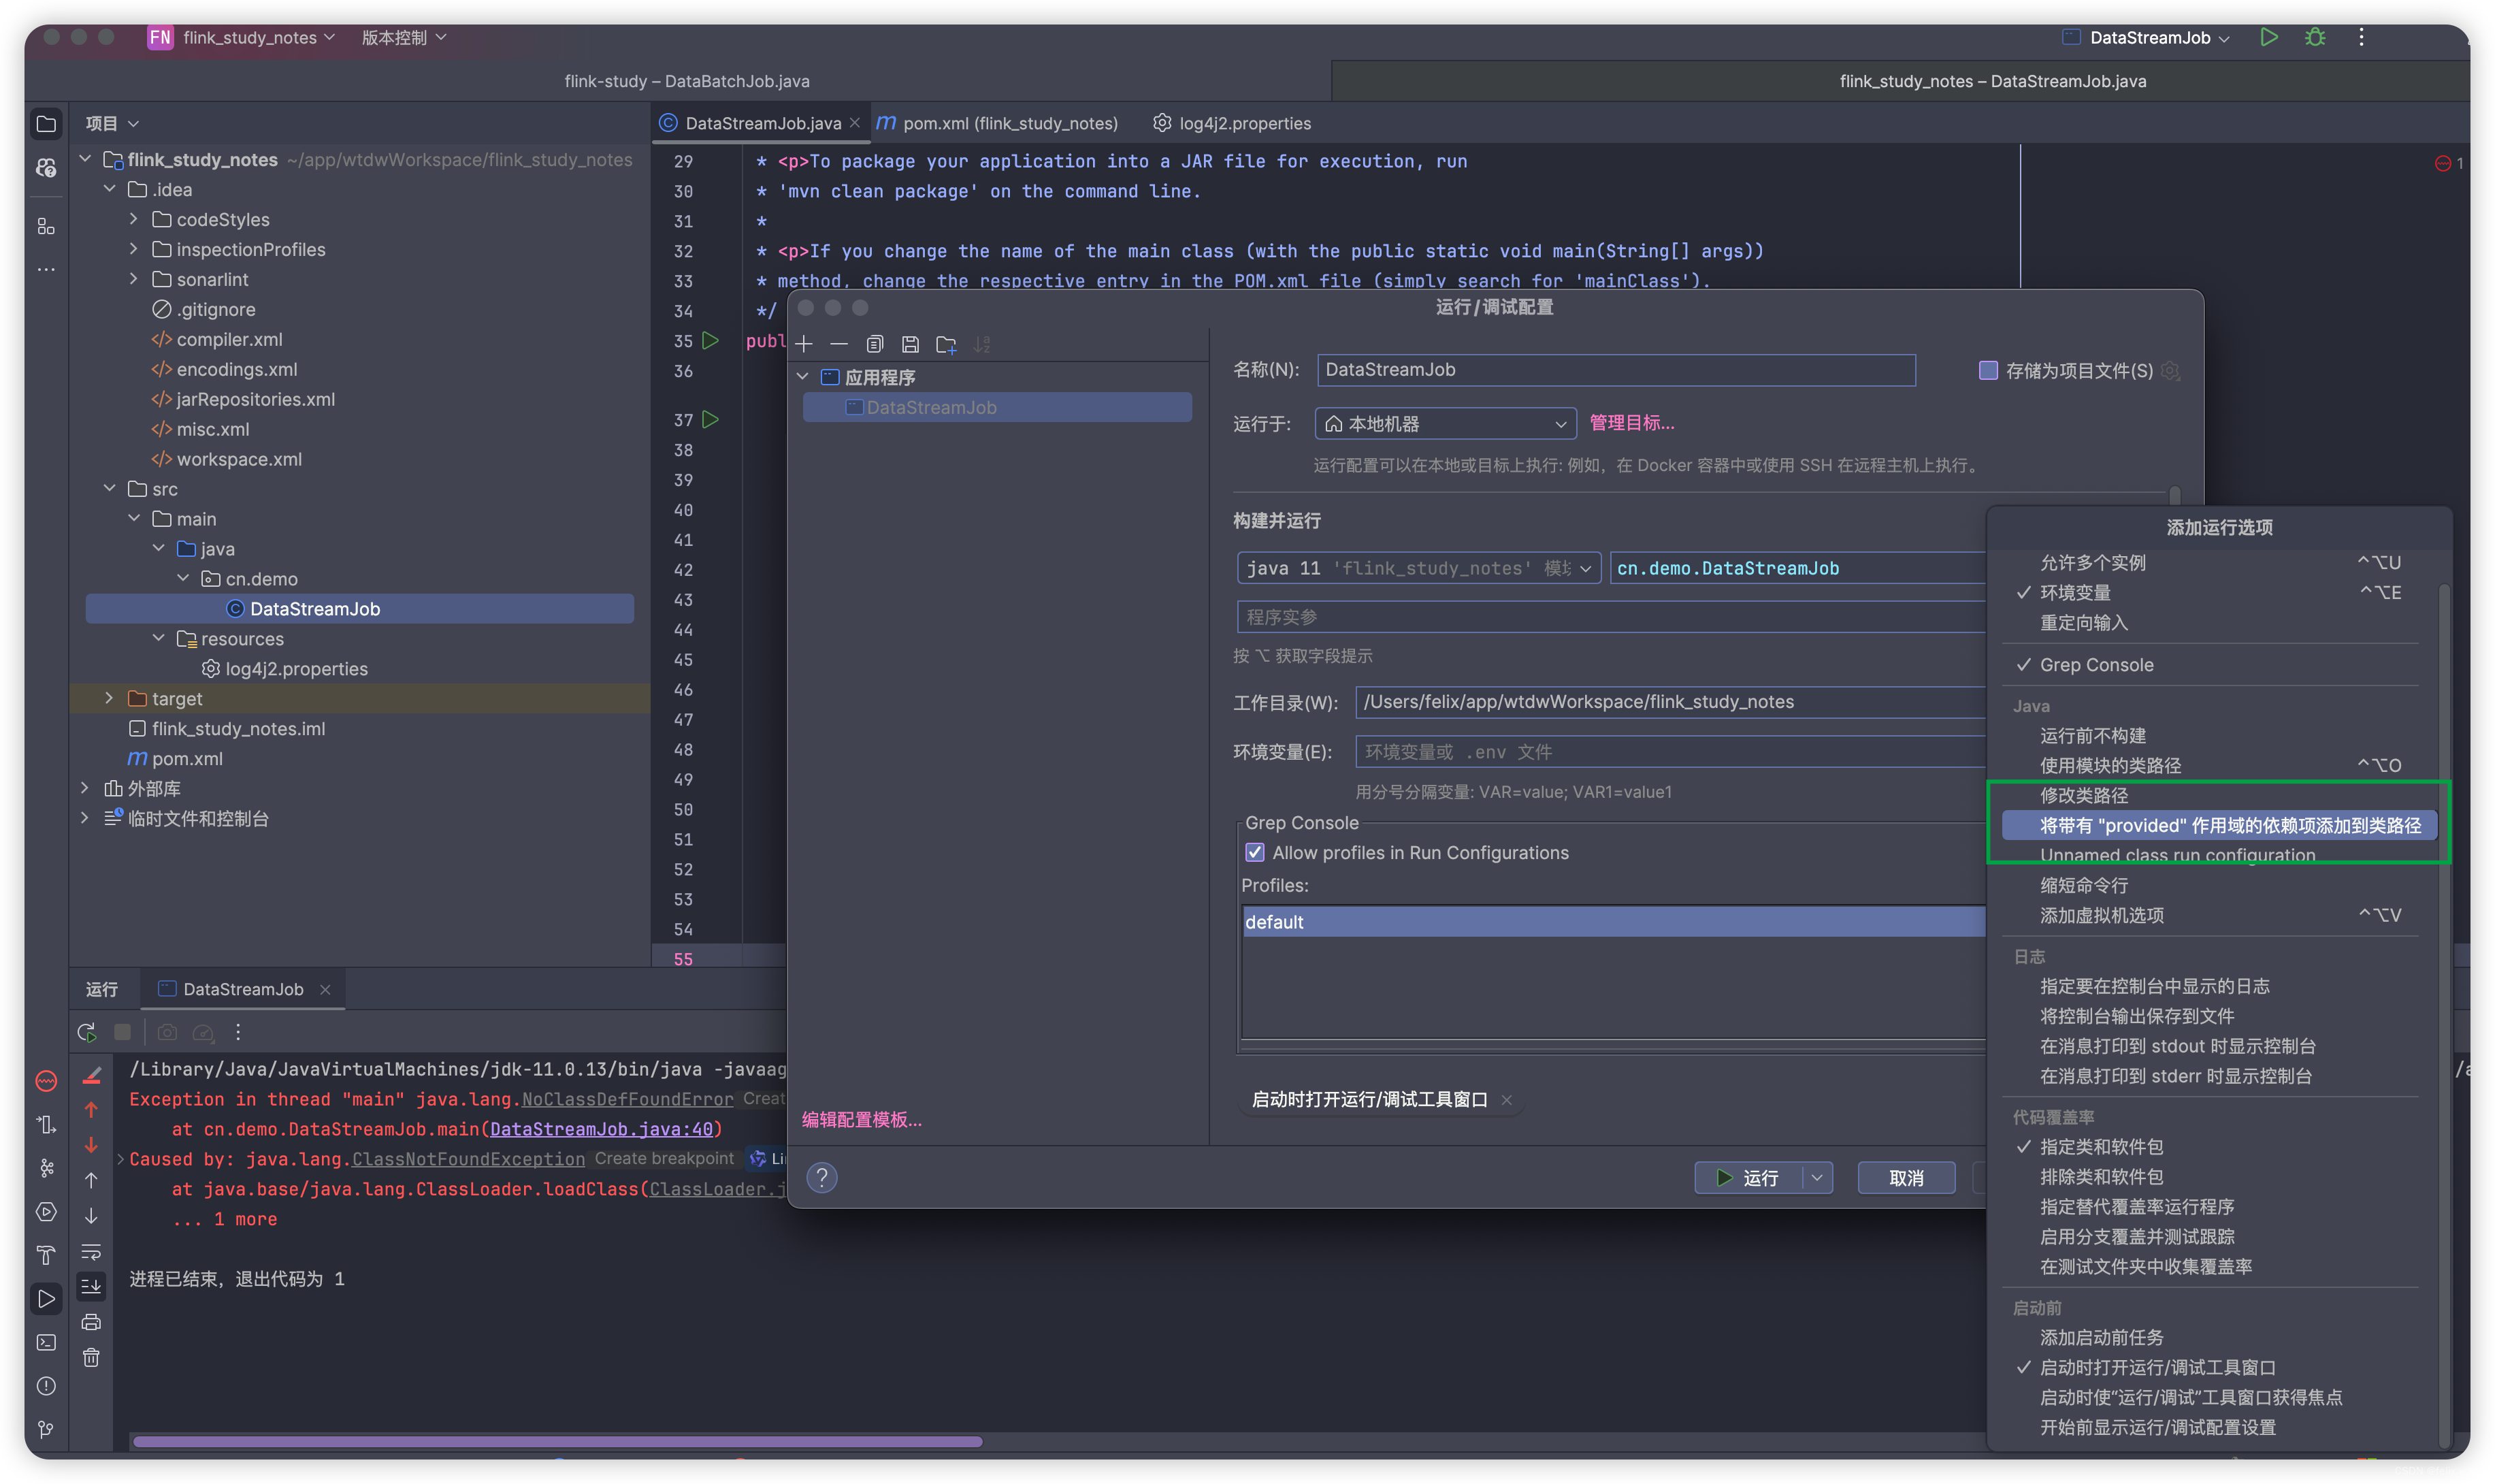Open the 管理目标... link
This screenshot has height=1484, width=2495.
point(1631,423)
